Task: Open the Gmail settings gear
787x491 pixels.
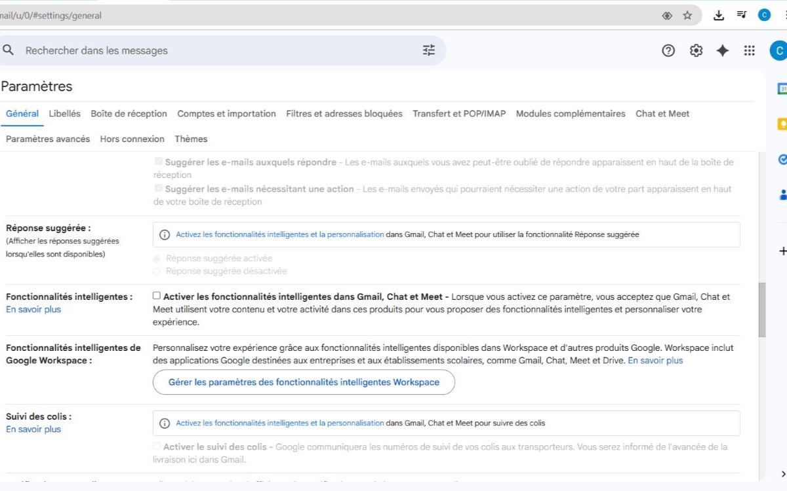Action: point(695,50)
